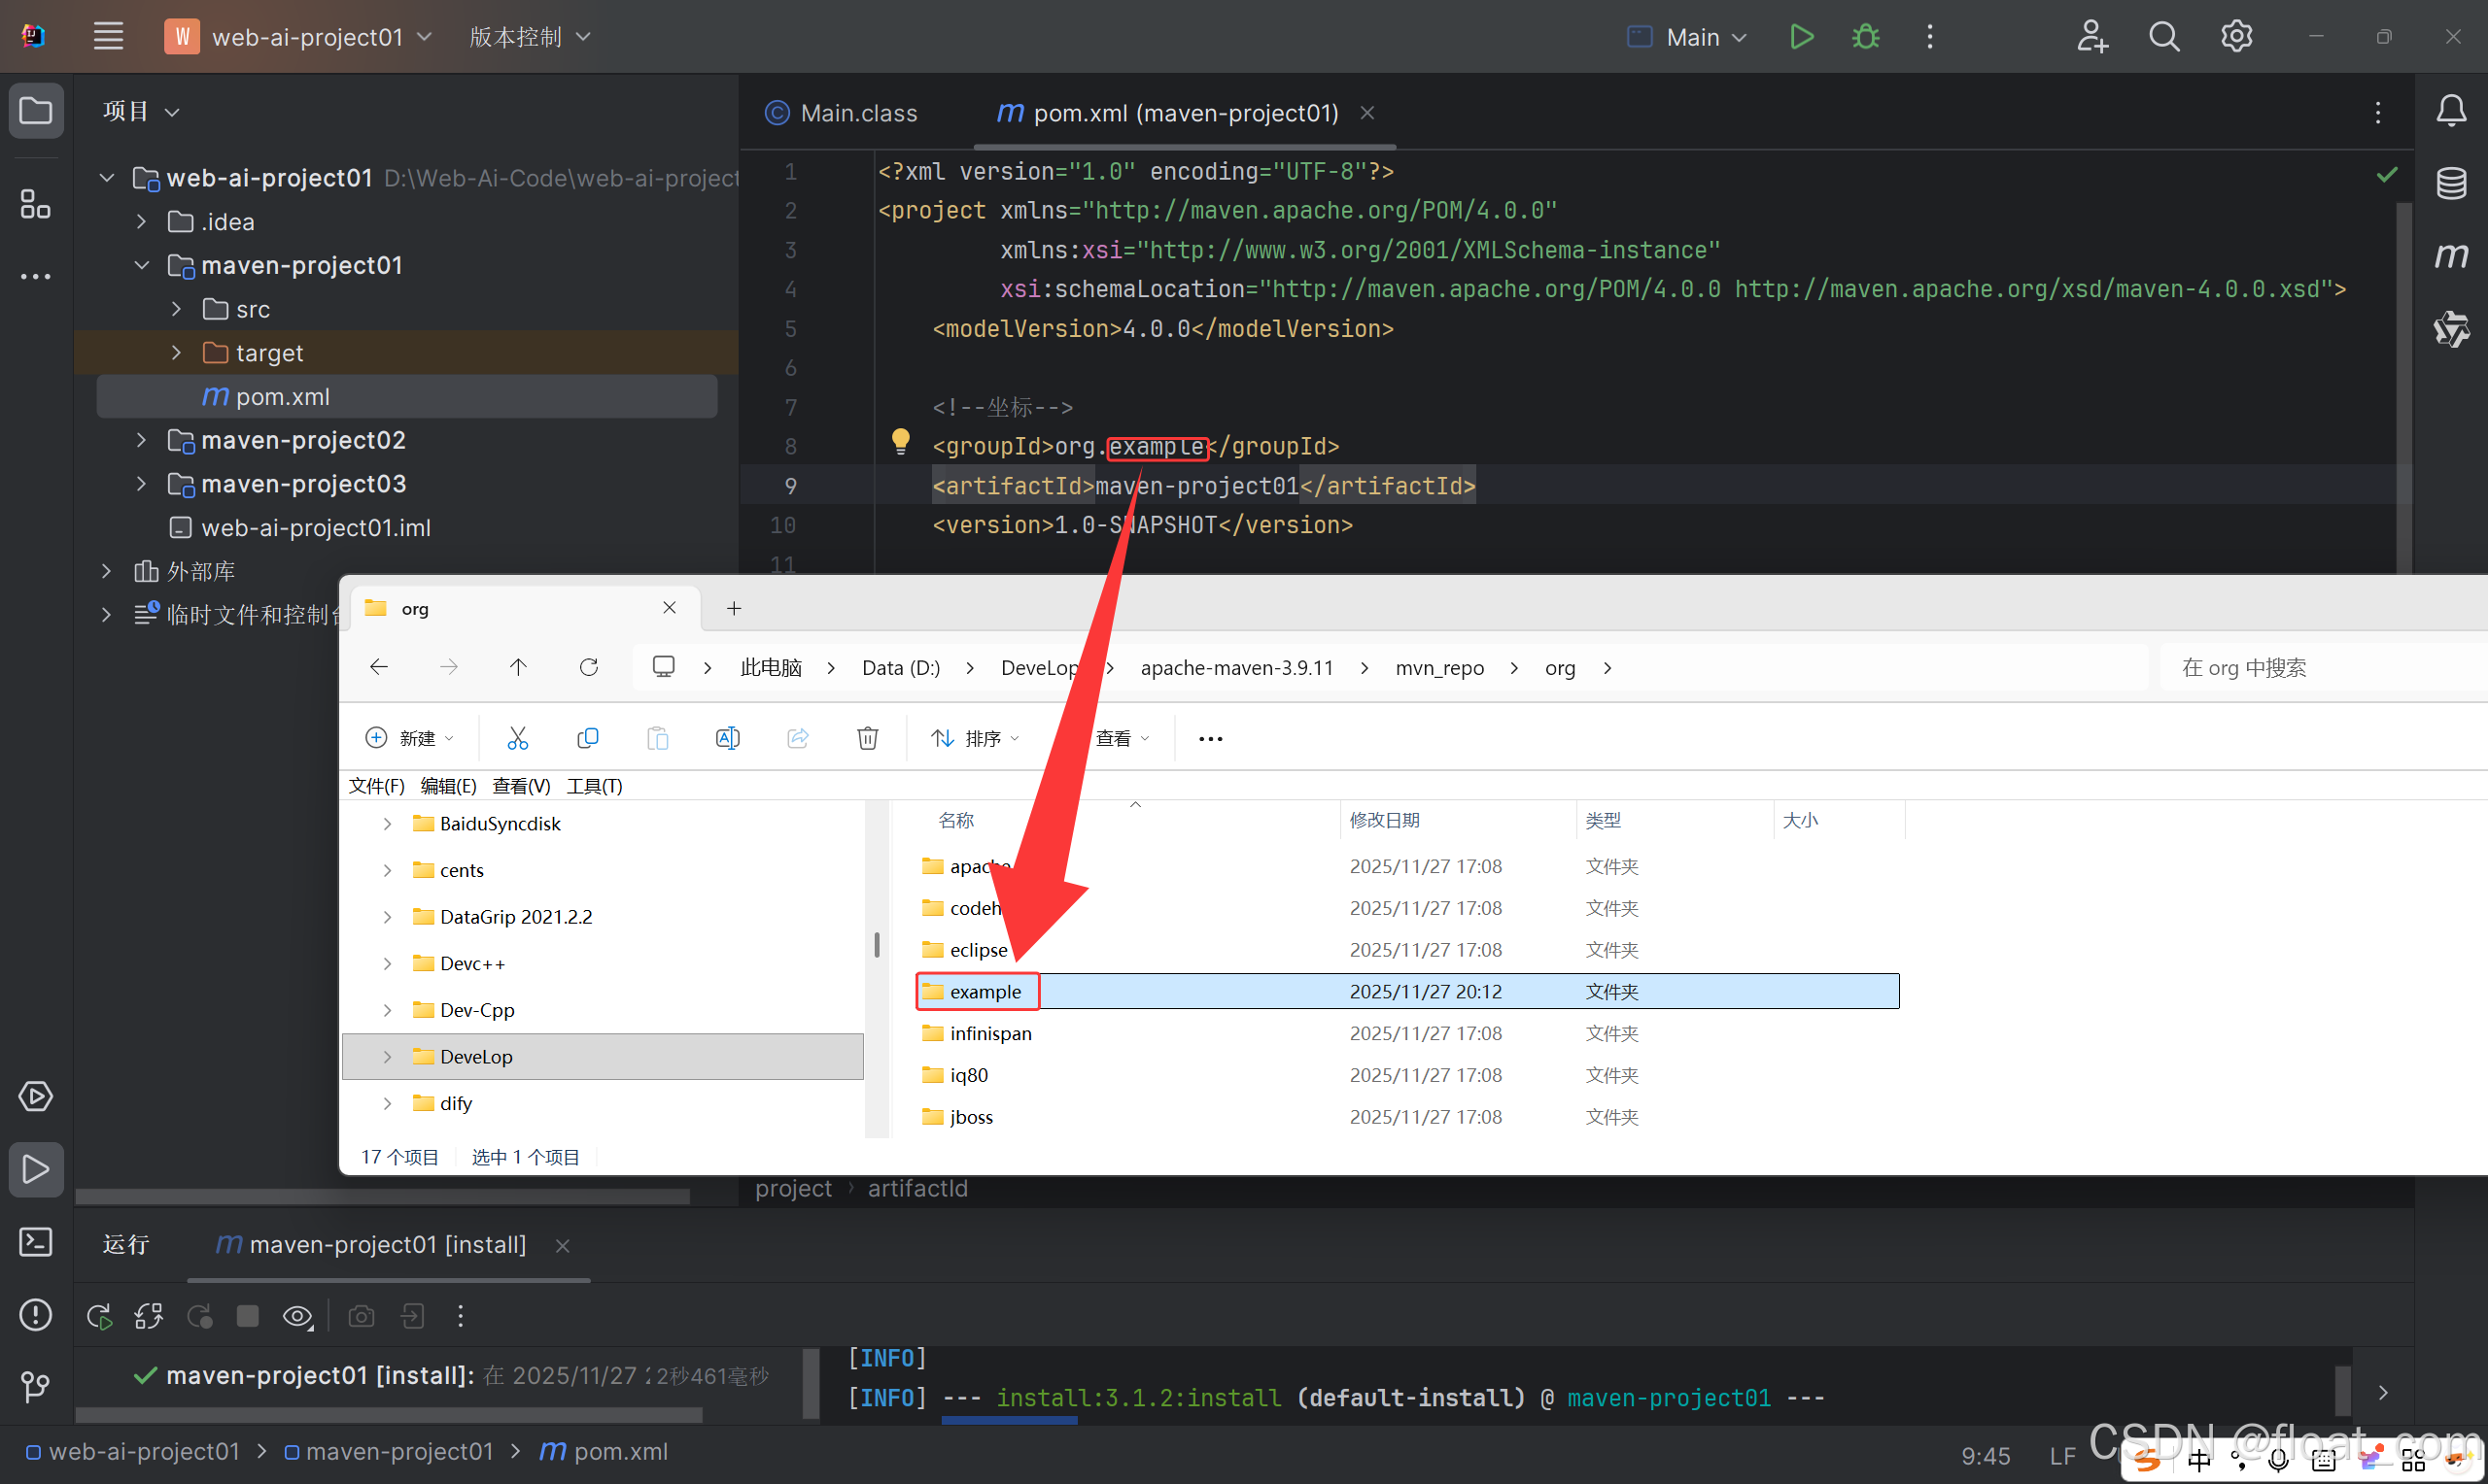Viewport: 2488px width, 1484px height.
Task: Expand the target folder node
Action: pos(177,353)
